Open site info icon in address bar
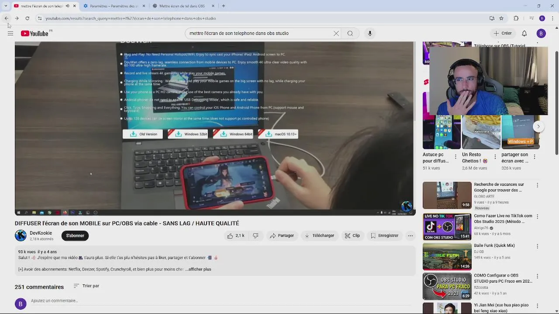Image resolution: width=559 pixels, height=314 pixels. coord(40,18)
